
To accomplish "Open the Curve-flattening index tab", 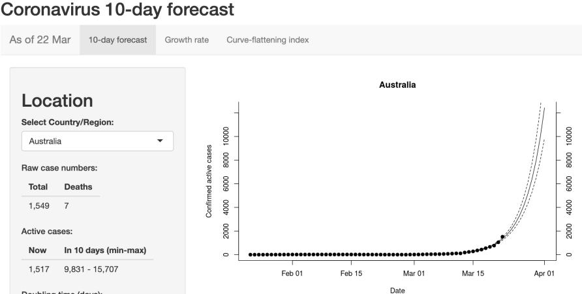I will pyautogui.click(x=268, y=40).
